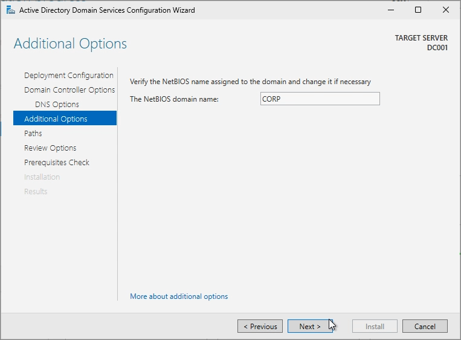Click the greyed-out Results step
Screen dimensions: 461x340
pos(36,192)
